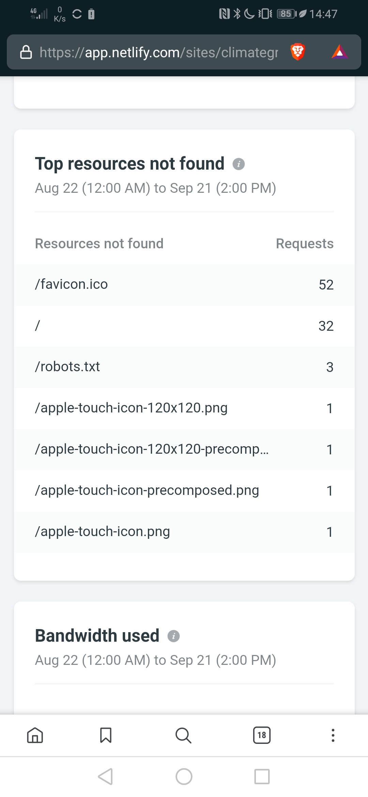Tap the Resources not found column header

[x=99, y=244]
